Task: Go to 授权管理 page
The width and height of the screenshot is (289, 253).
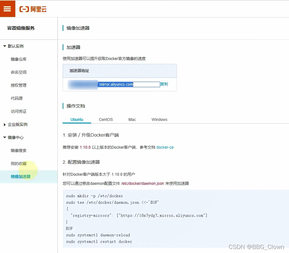Action: pos(19,85)
